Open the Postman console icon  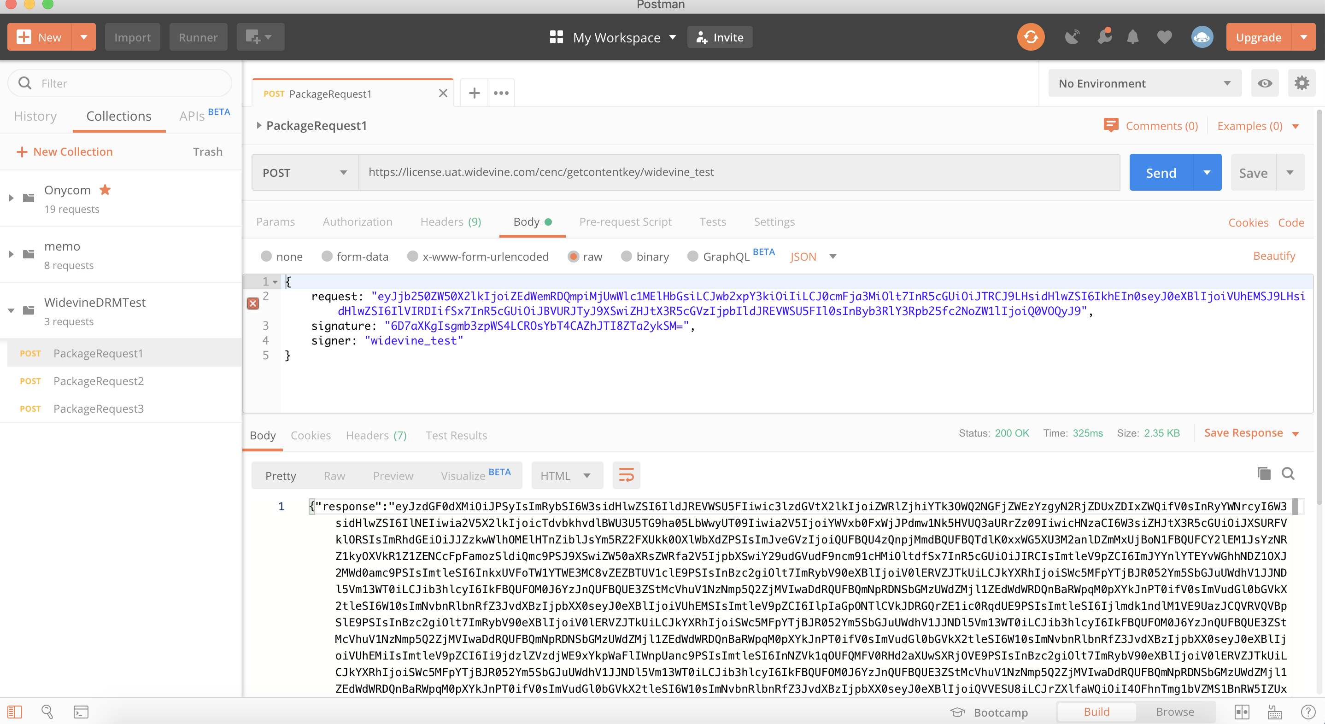(x=81, y=712)
